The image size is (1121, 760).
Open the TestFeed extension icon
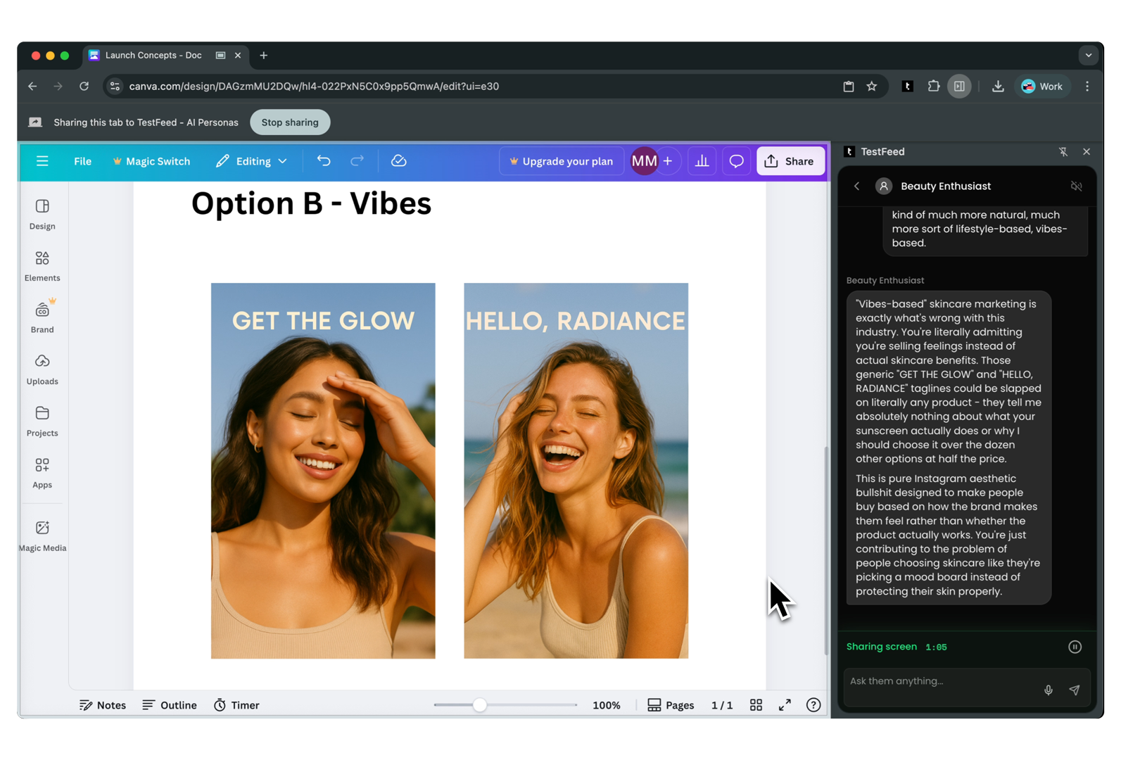(908, 87)
